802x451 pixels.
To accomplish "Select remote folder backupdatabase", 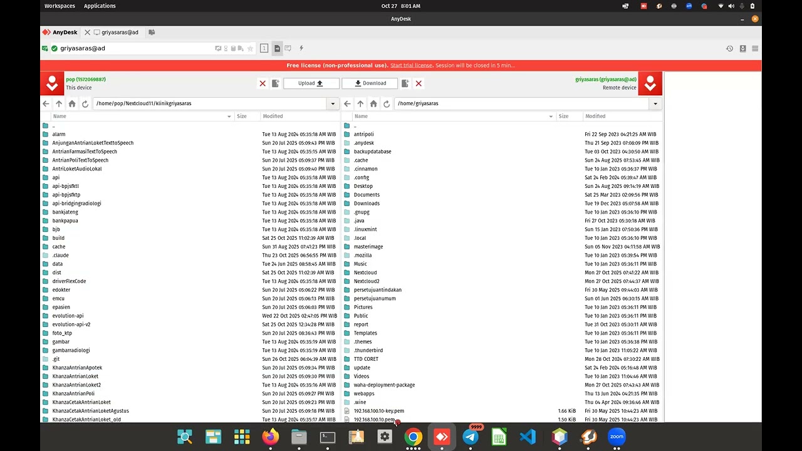I will click(x=372, y=152).
